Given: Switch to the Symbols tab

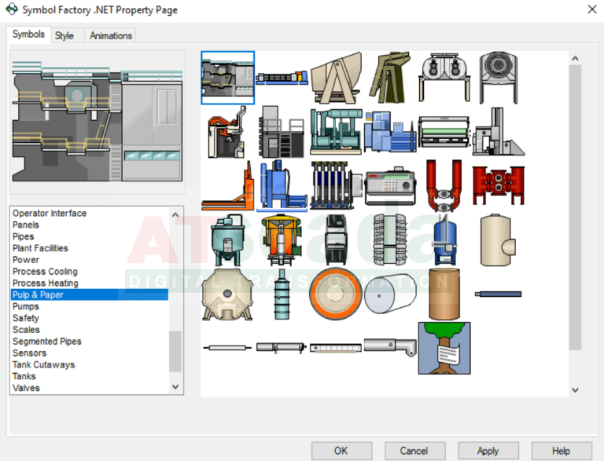Looking at the screenshot, I should [28, 35].
